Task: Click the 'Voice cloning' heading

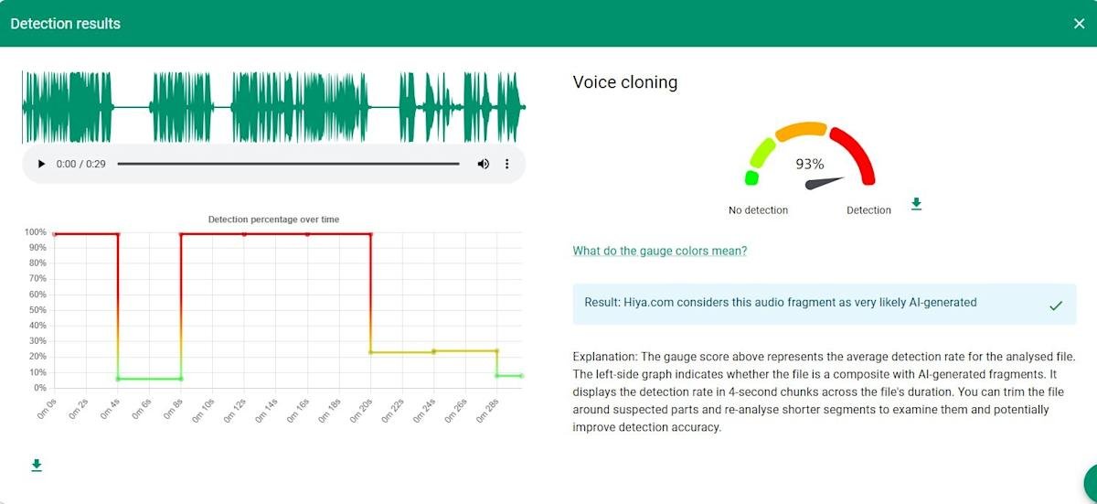Action: pyautogui.click(x=625, y=82)
